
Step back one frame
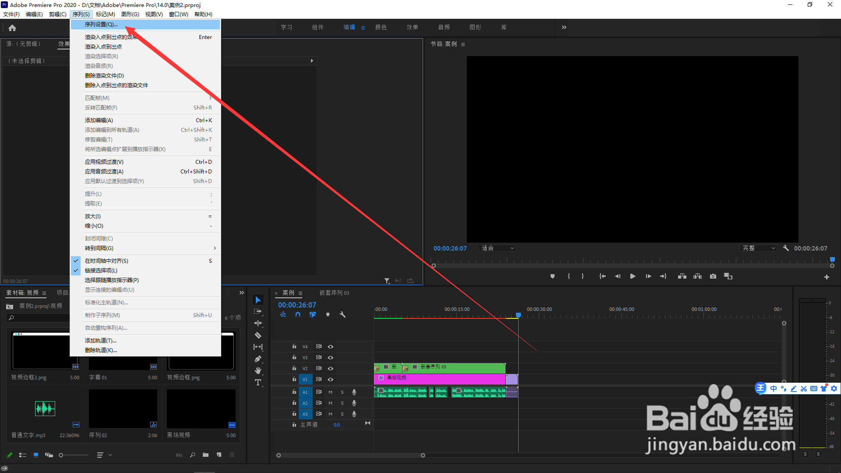point(618,276)
